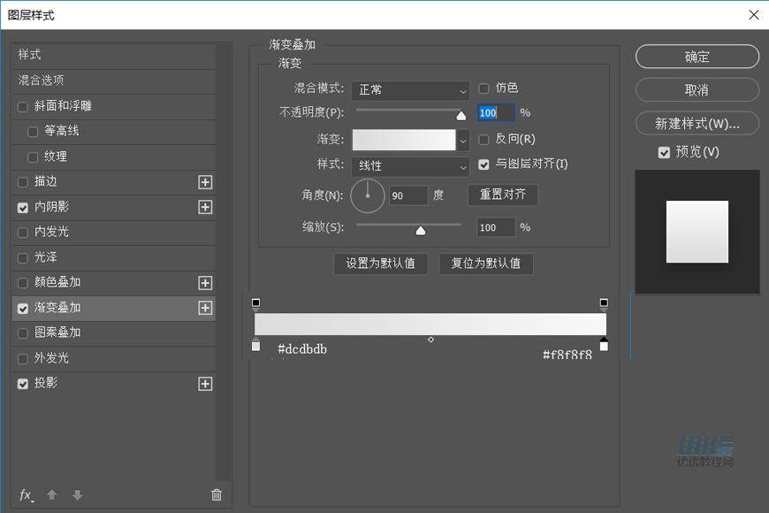This screenshot has height=513, width=769.
Task: Click the move-effect-up arrow icon
Action: coord(50,495)
